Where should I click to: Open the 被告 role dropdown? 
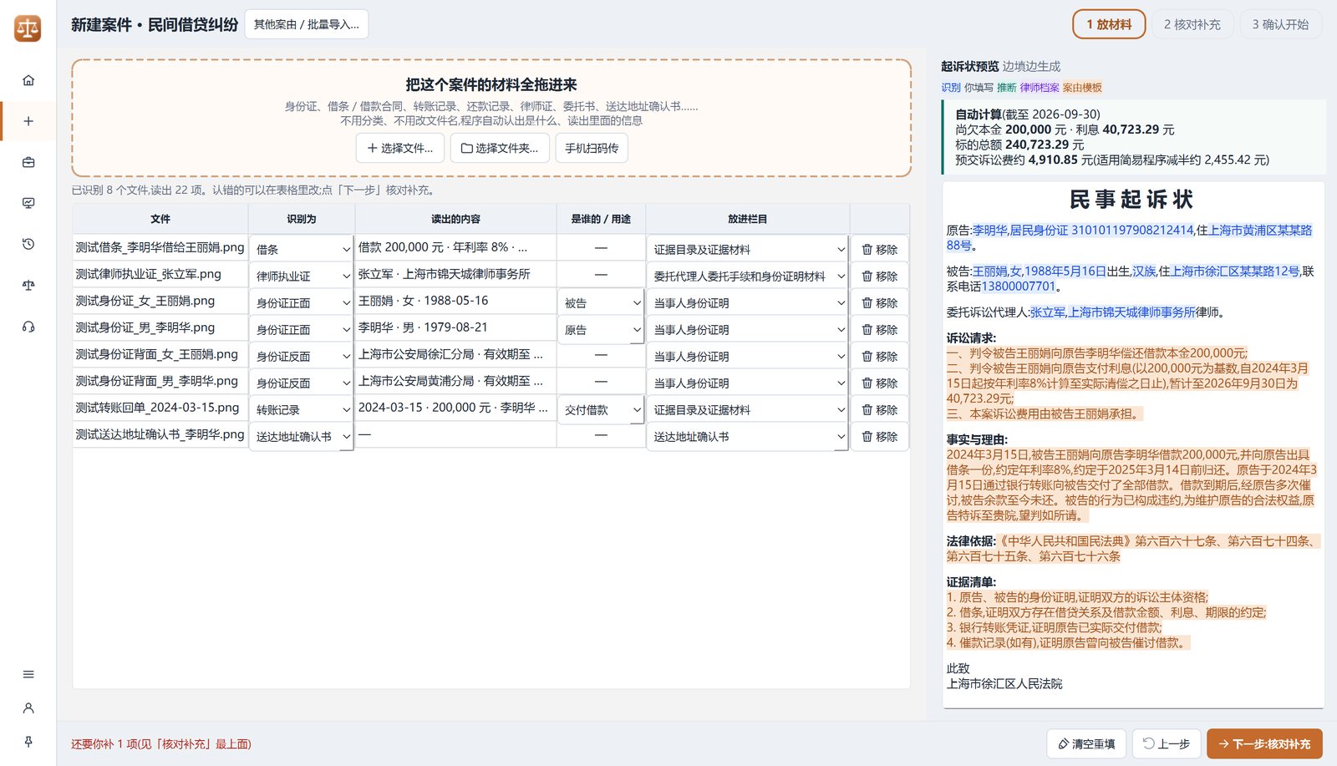pos(601,302)
